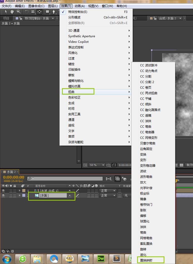Open track matte 无 dropdown of 水面 layer
The height and width of the screenshot is (264, 193).
[x=127, y=196]
